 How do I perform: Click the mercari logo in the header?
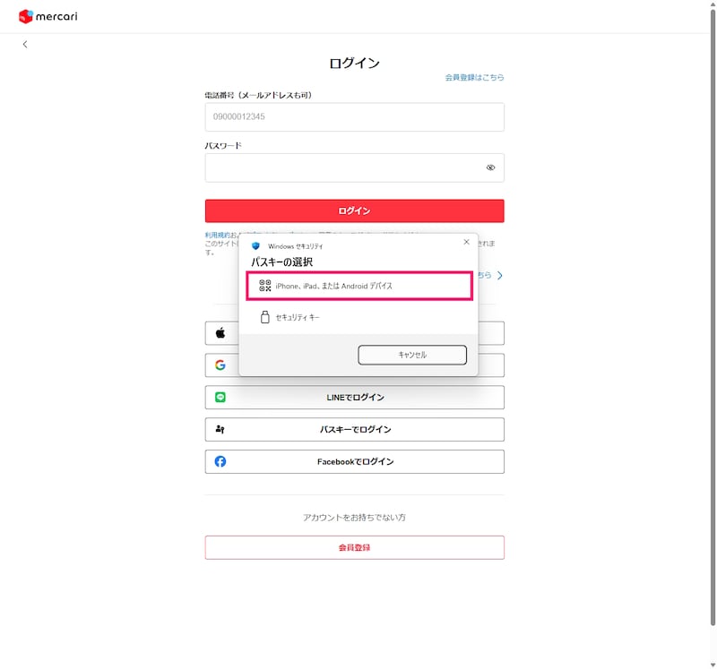(x=48, y=16)
